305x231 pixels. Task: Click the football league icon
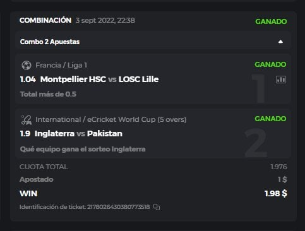click(27, 65)
